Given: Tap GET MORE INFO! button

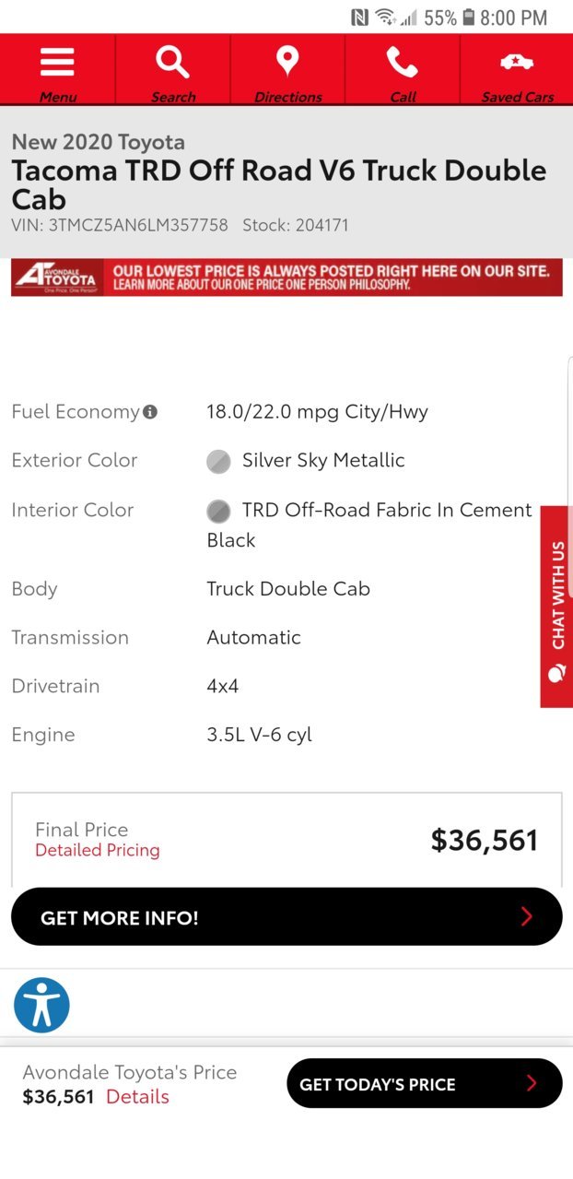Looking at the screenshot, I should [286, 916].
